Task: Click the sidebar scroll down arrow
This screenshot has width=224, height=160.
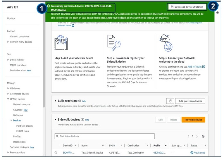Action: coord(44,155)
